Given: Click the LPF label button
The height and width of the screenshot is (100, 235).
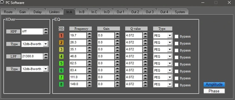Looking at the screenshot, I should pyautogui.click(x=13, y=56).
